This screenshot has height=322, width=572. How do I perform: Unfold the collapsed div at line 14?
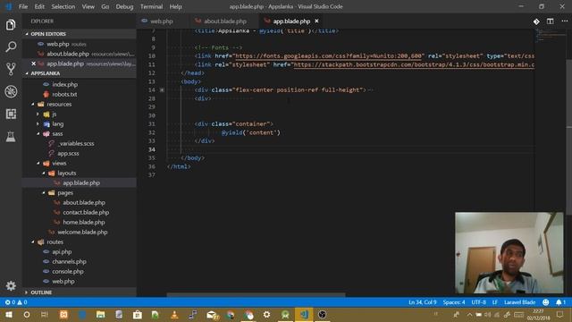tap(162, 89)
